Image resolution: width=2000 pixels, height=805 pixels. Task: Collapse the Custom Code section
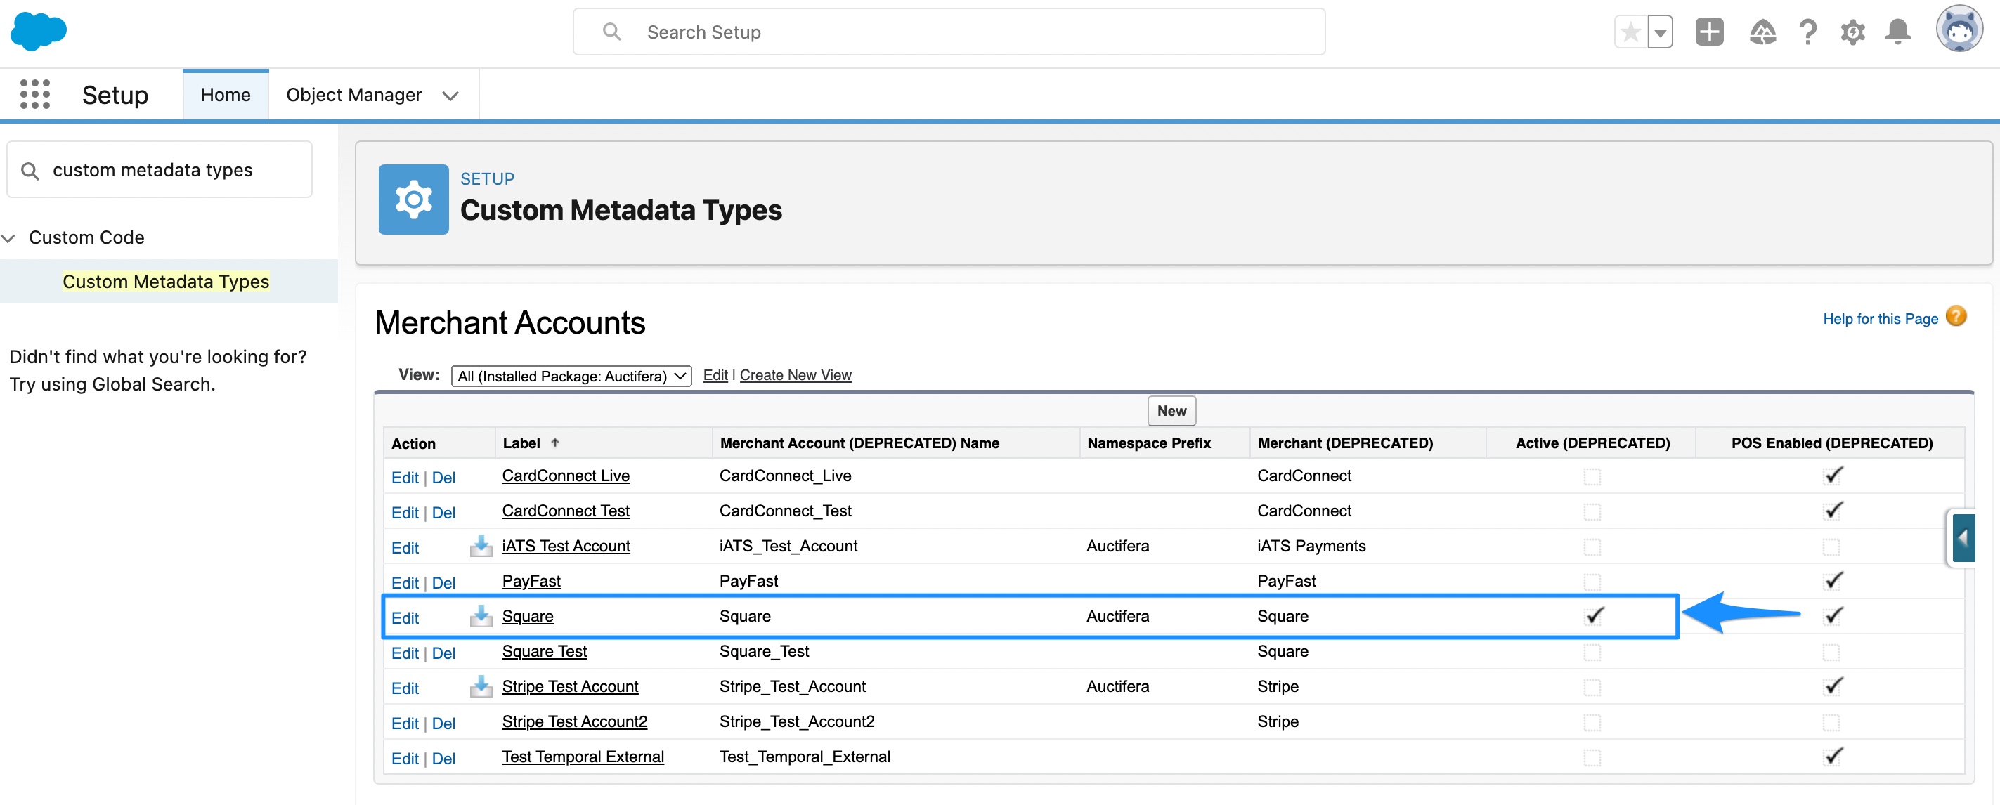9,238
